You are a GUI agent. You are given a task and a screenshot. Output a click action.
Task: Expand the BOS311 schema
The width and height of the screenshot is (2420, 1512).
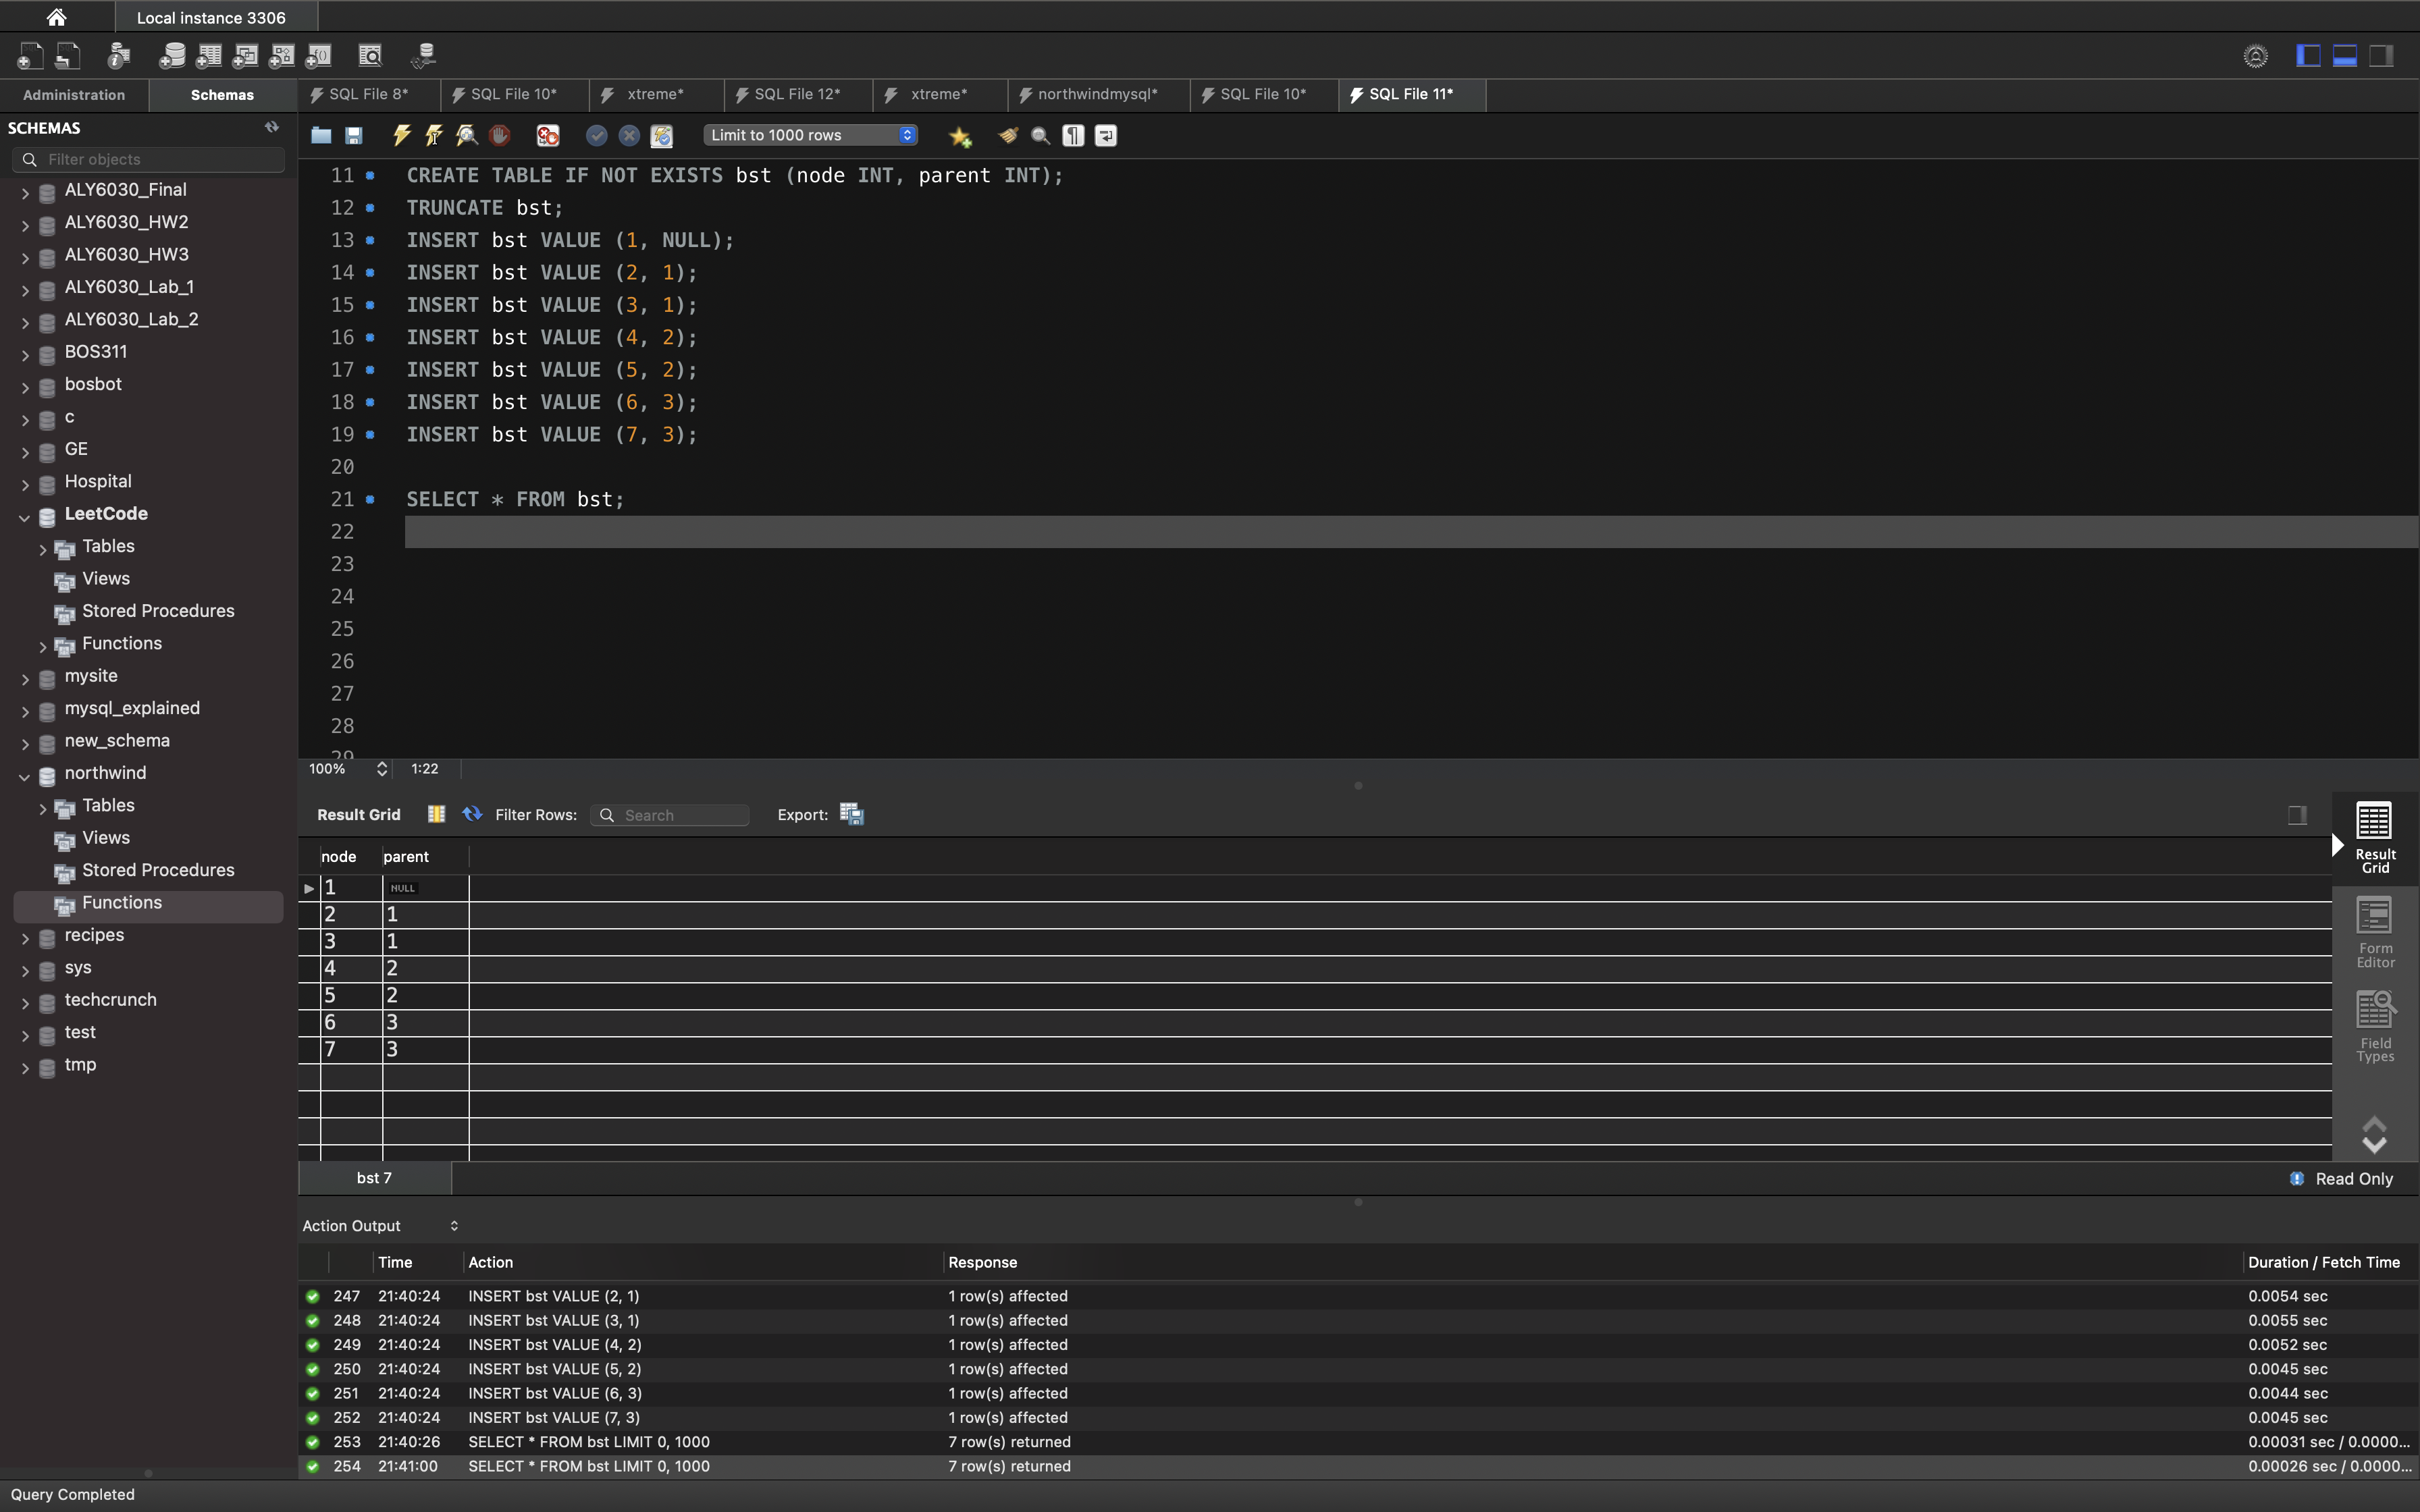(25, 354)
